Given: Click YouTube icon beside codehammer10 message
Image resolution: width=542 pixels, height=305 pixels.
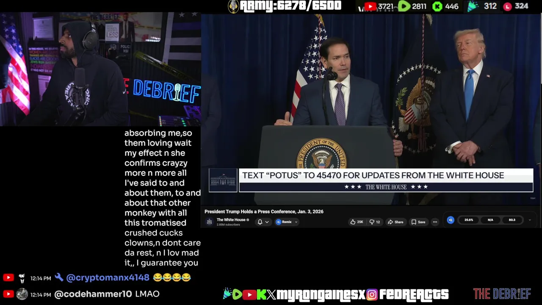Looking at the screenshot, I should (8, 294).
